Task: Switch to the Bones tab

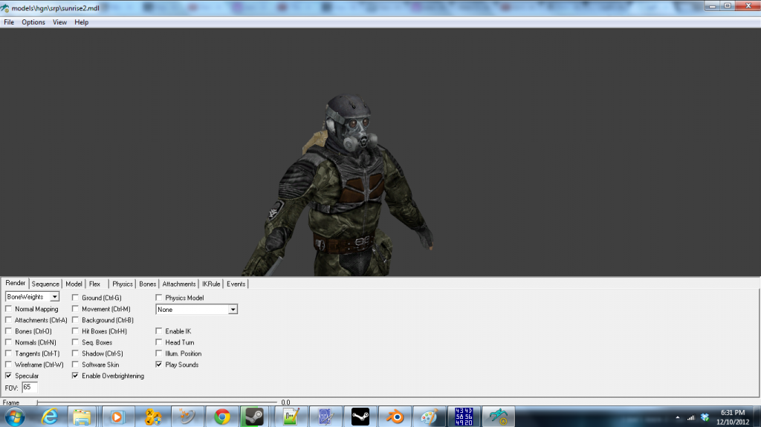Action: (x=148, y=284)
